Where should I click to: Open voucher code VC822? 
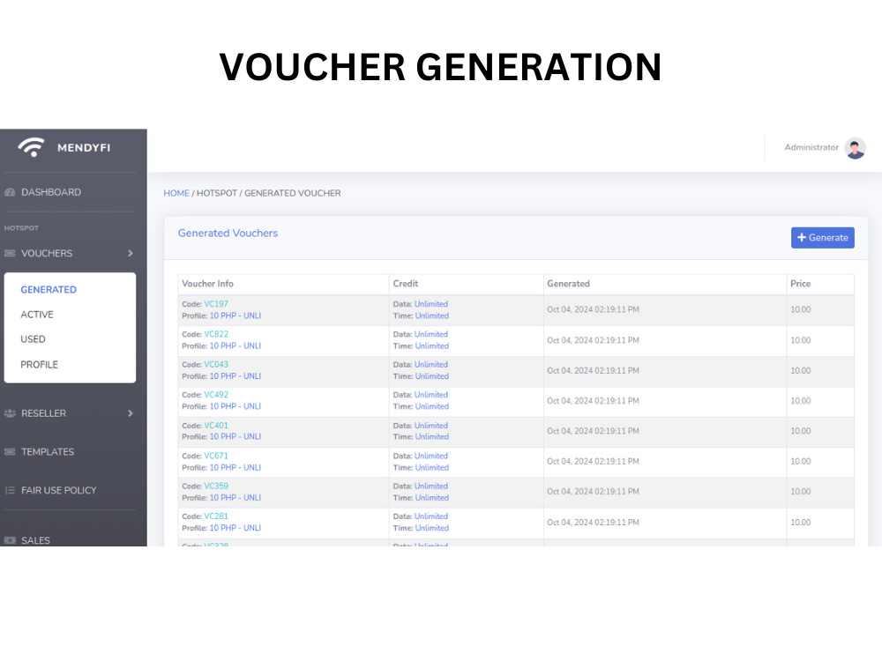pos(216,334)
